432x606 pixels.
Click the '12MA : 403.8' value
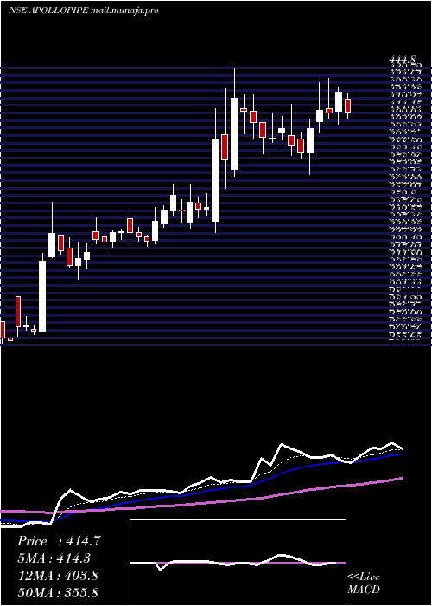57,576
